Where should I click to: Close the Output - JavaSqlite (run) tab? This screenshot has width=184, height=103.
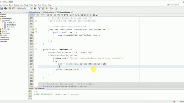pyautogui.click(x=46, y=88)
